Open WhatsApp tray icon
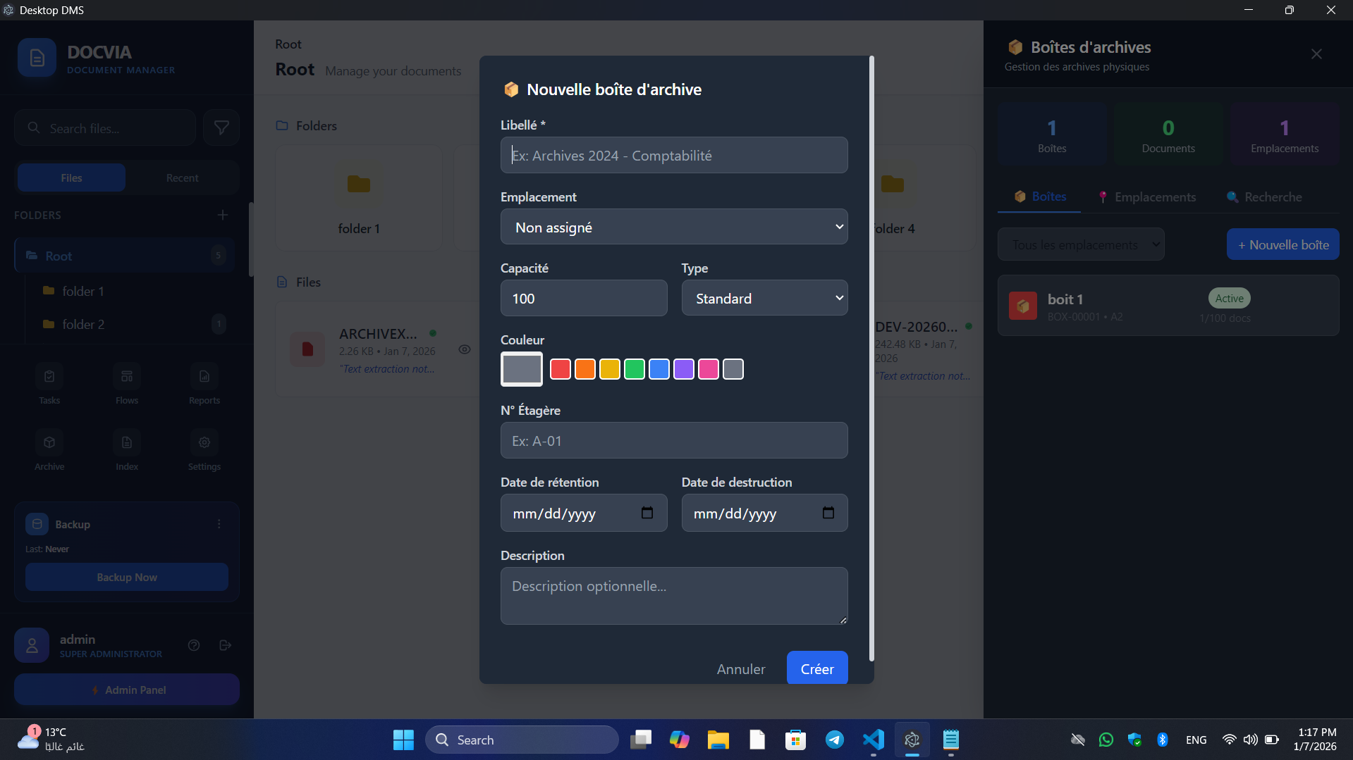The height and width of the screenshot is (760, 1353). pos(1106,740)
